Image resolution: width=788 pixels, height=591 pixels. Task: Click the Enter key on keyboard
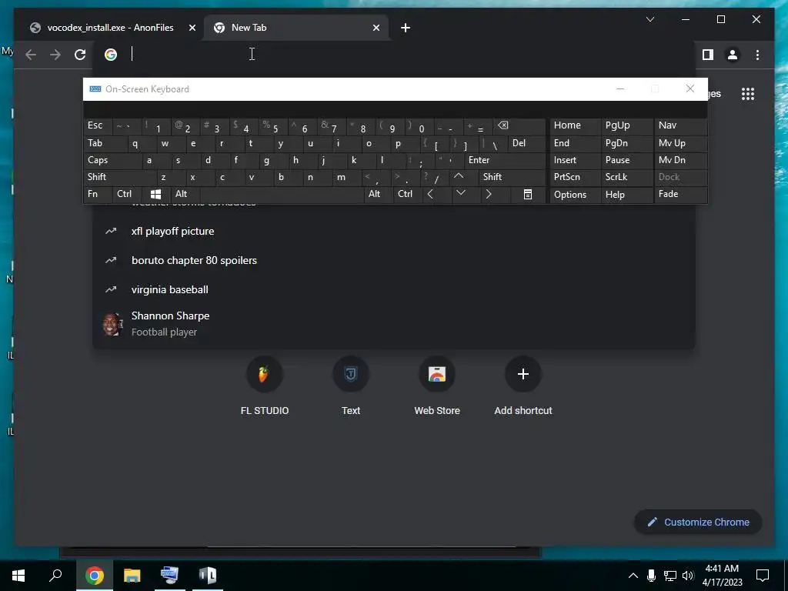tap(505, 160)
